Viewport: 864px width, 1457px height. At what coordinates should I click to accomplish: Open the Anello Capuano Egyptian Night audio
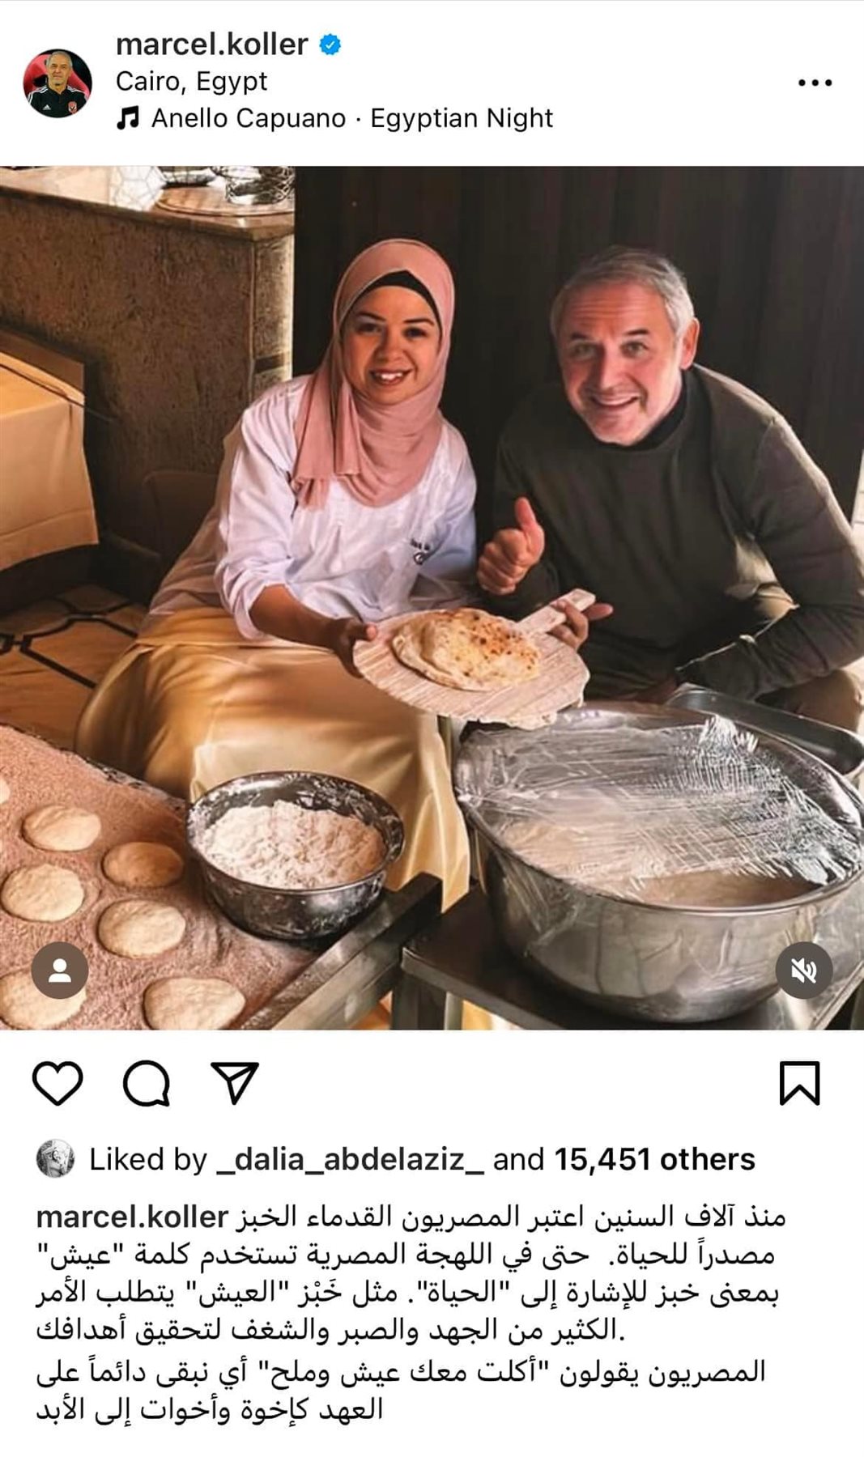pyautogui.click(x=352, y=118)
